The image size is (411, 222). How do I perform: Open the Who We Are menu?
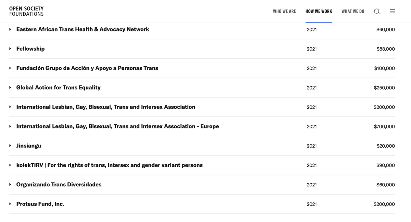pos(284,11)
